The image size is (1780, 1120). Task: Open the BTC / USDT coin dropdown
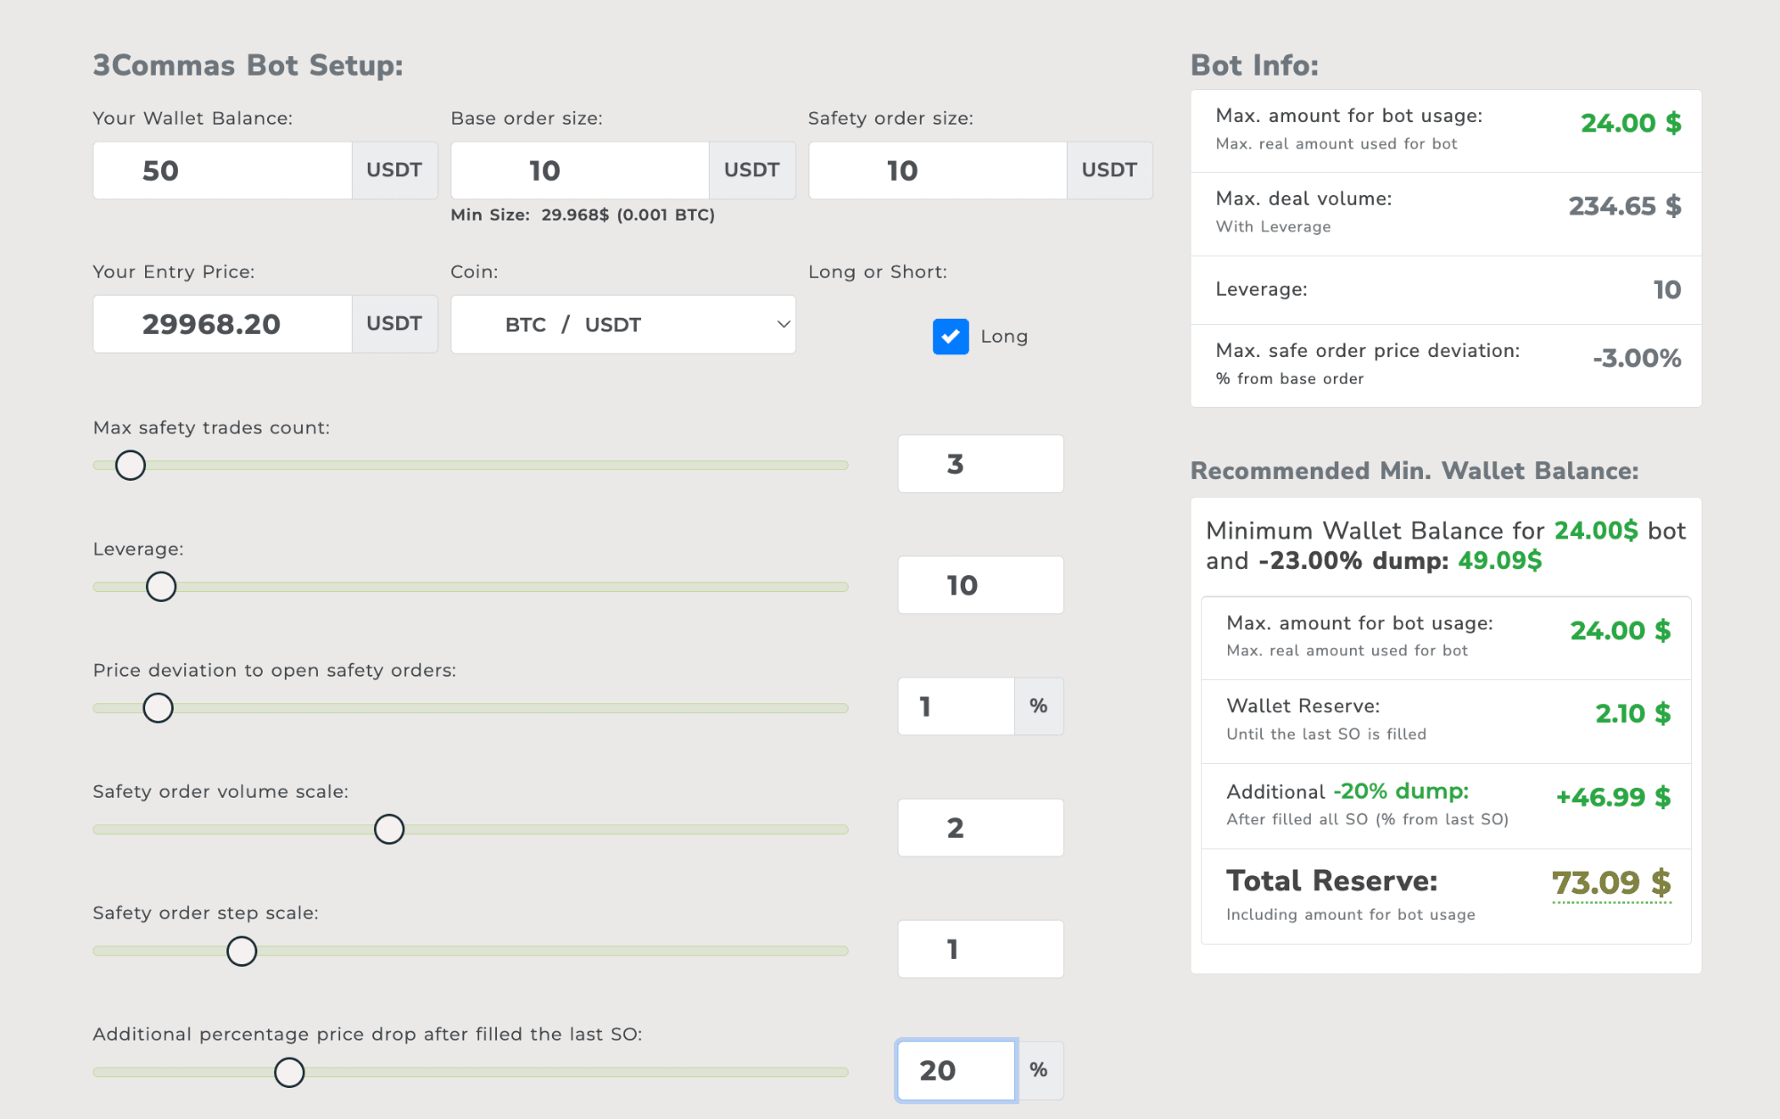622,324
